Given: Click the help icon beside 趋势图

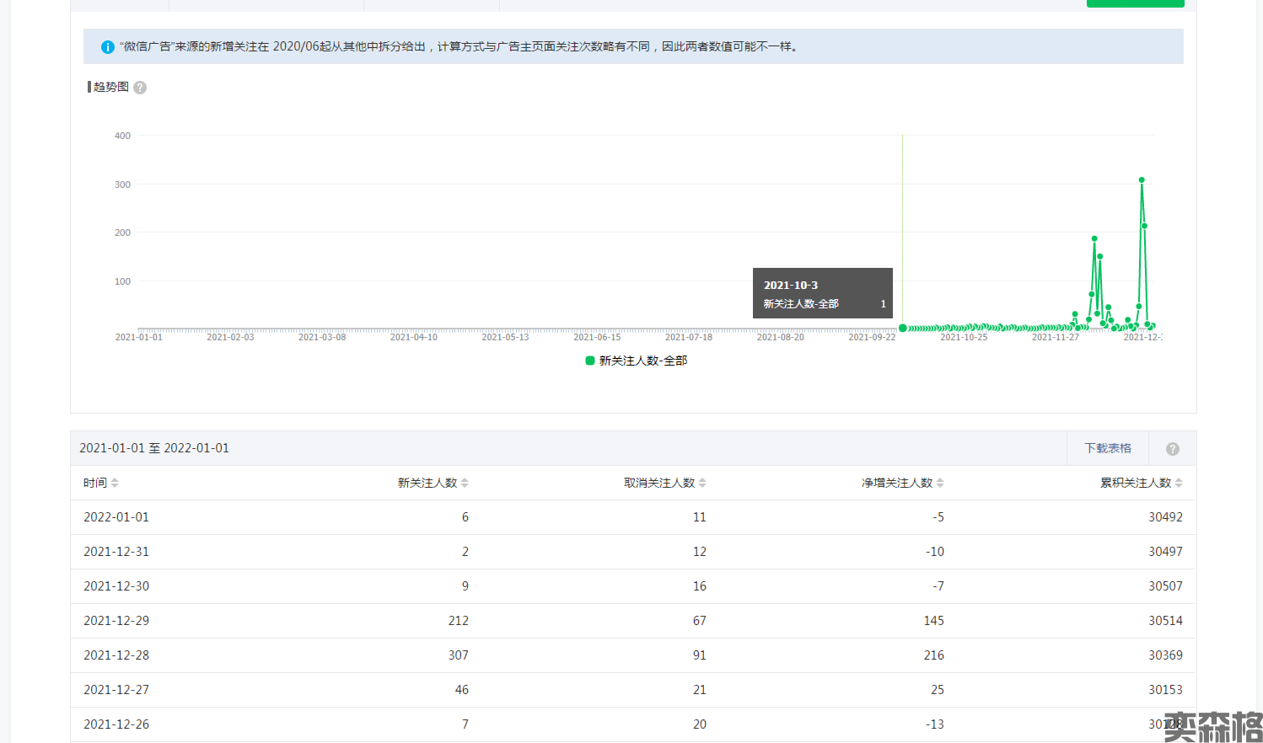Looking at the screenshot, I should (140, 88).
